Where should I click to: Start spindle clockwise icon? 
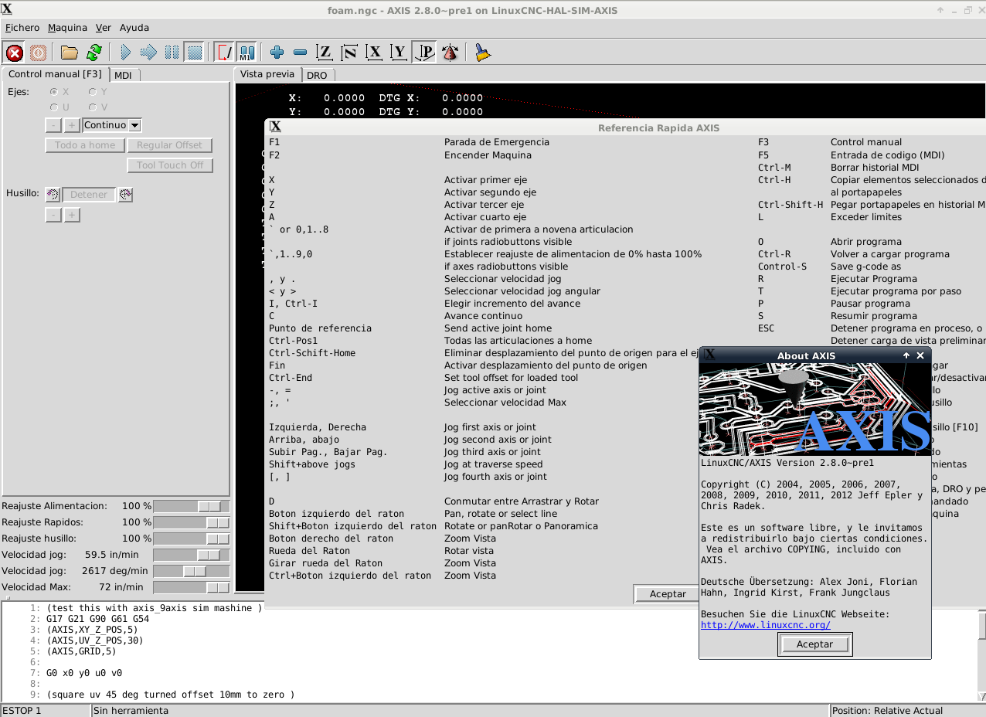125,195
